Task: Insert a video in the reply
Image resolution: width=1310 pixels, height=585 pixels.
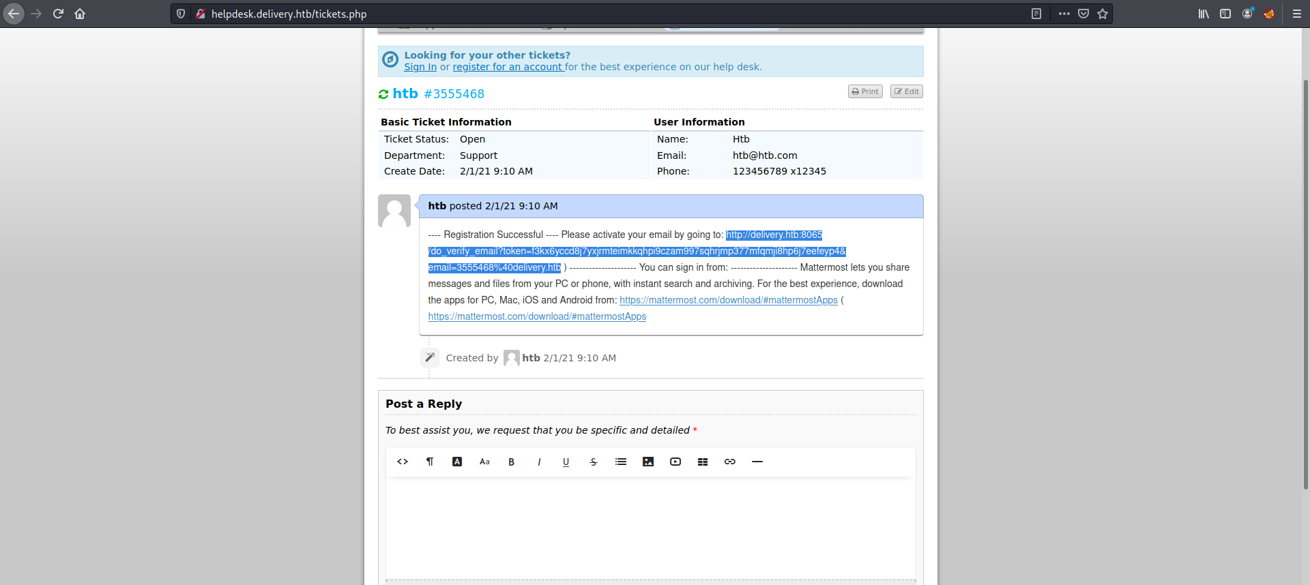Action: tap(675, 462)
